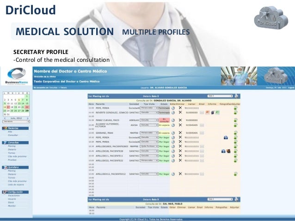Open Turnos under Consultas menu
The image size is (295, 221).
click(x=12, y=153)
